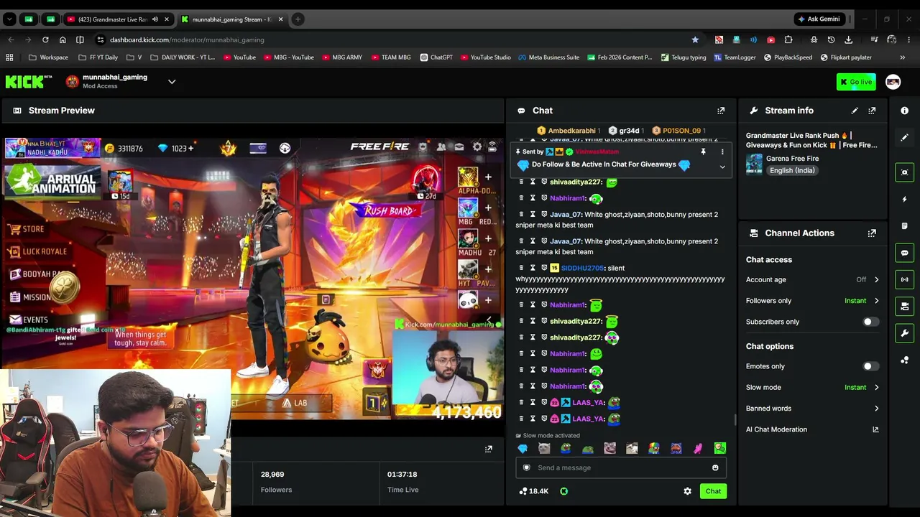Click the Garena Free Fire category thumbnail

pyautogui.click(x=754, y=164)
